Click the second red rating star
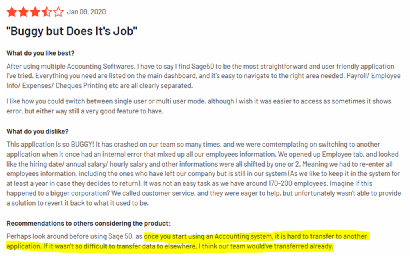The image size is (410, 256). [24, 12]
